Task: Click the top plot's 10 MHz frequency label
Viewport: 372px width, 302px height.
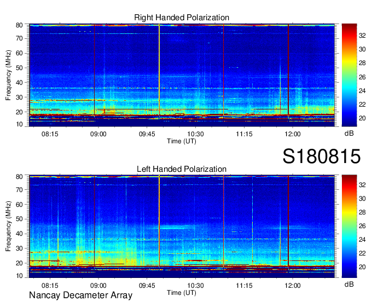Action: [19, 124]
